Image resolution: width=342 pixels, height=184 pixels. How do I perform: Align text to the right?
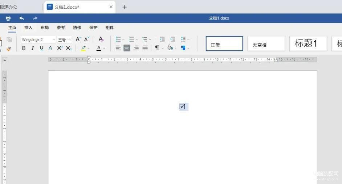pos(136,48)
